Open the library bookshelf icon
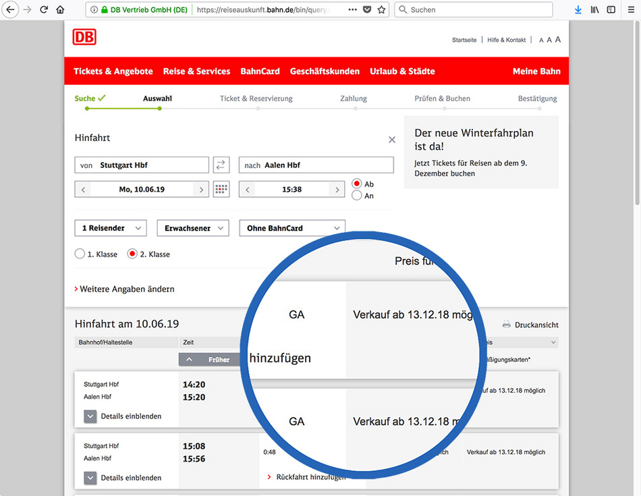Viewport: 641px width, 496px height. [594, 9]
